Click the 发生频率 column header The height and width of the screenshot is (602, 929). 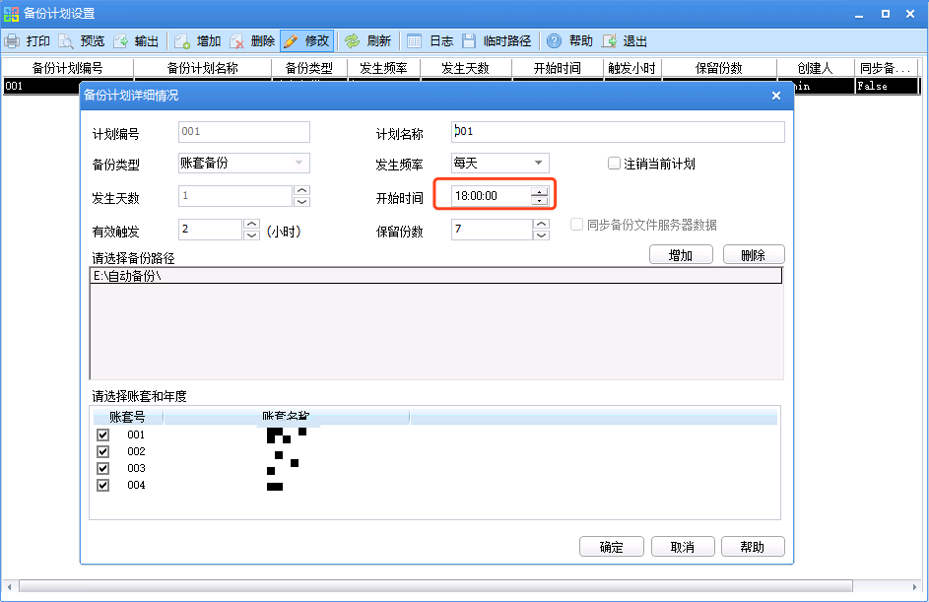384,68
